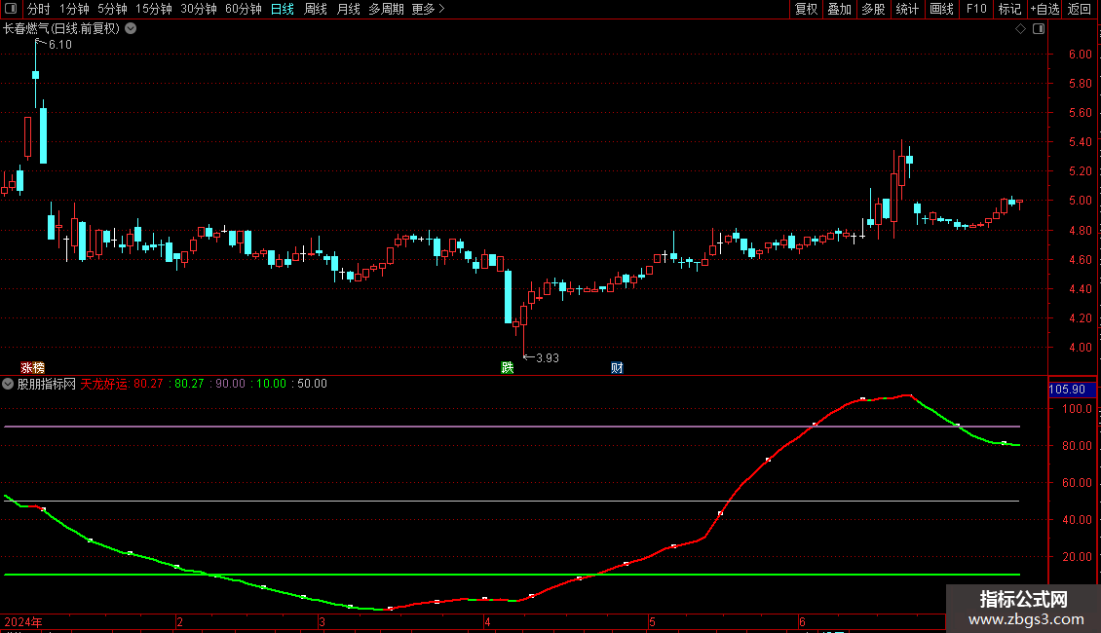The image size is (1101, 633).
Task: Click the 财 financial marker
Action: pyautogui.click(x=617, y=368)
